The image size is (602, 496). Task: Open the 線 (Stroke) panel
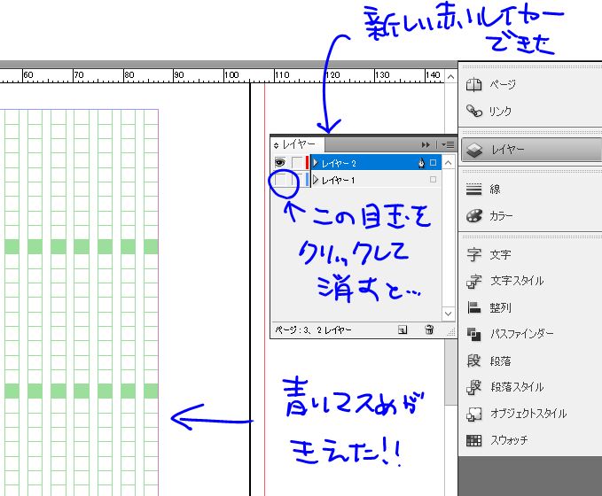coord(530,190)
